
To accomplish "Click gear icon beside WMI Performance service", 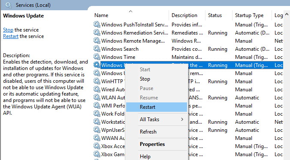I will [97, 105].
